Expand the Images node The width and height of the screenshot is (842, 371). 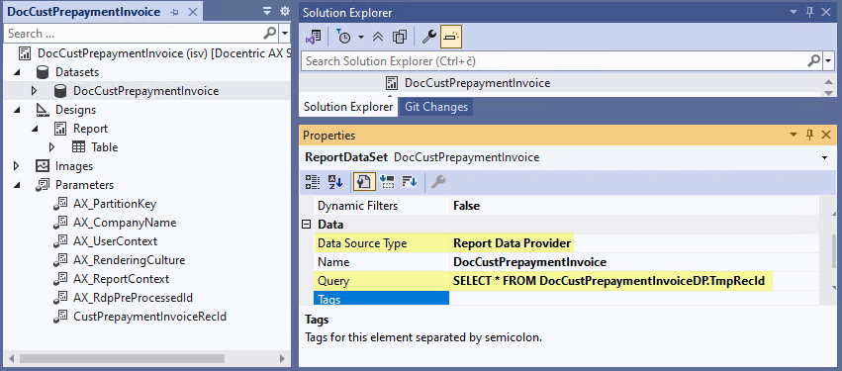tap(17, 166)
